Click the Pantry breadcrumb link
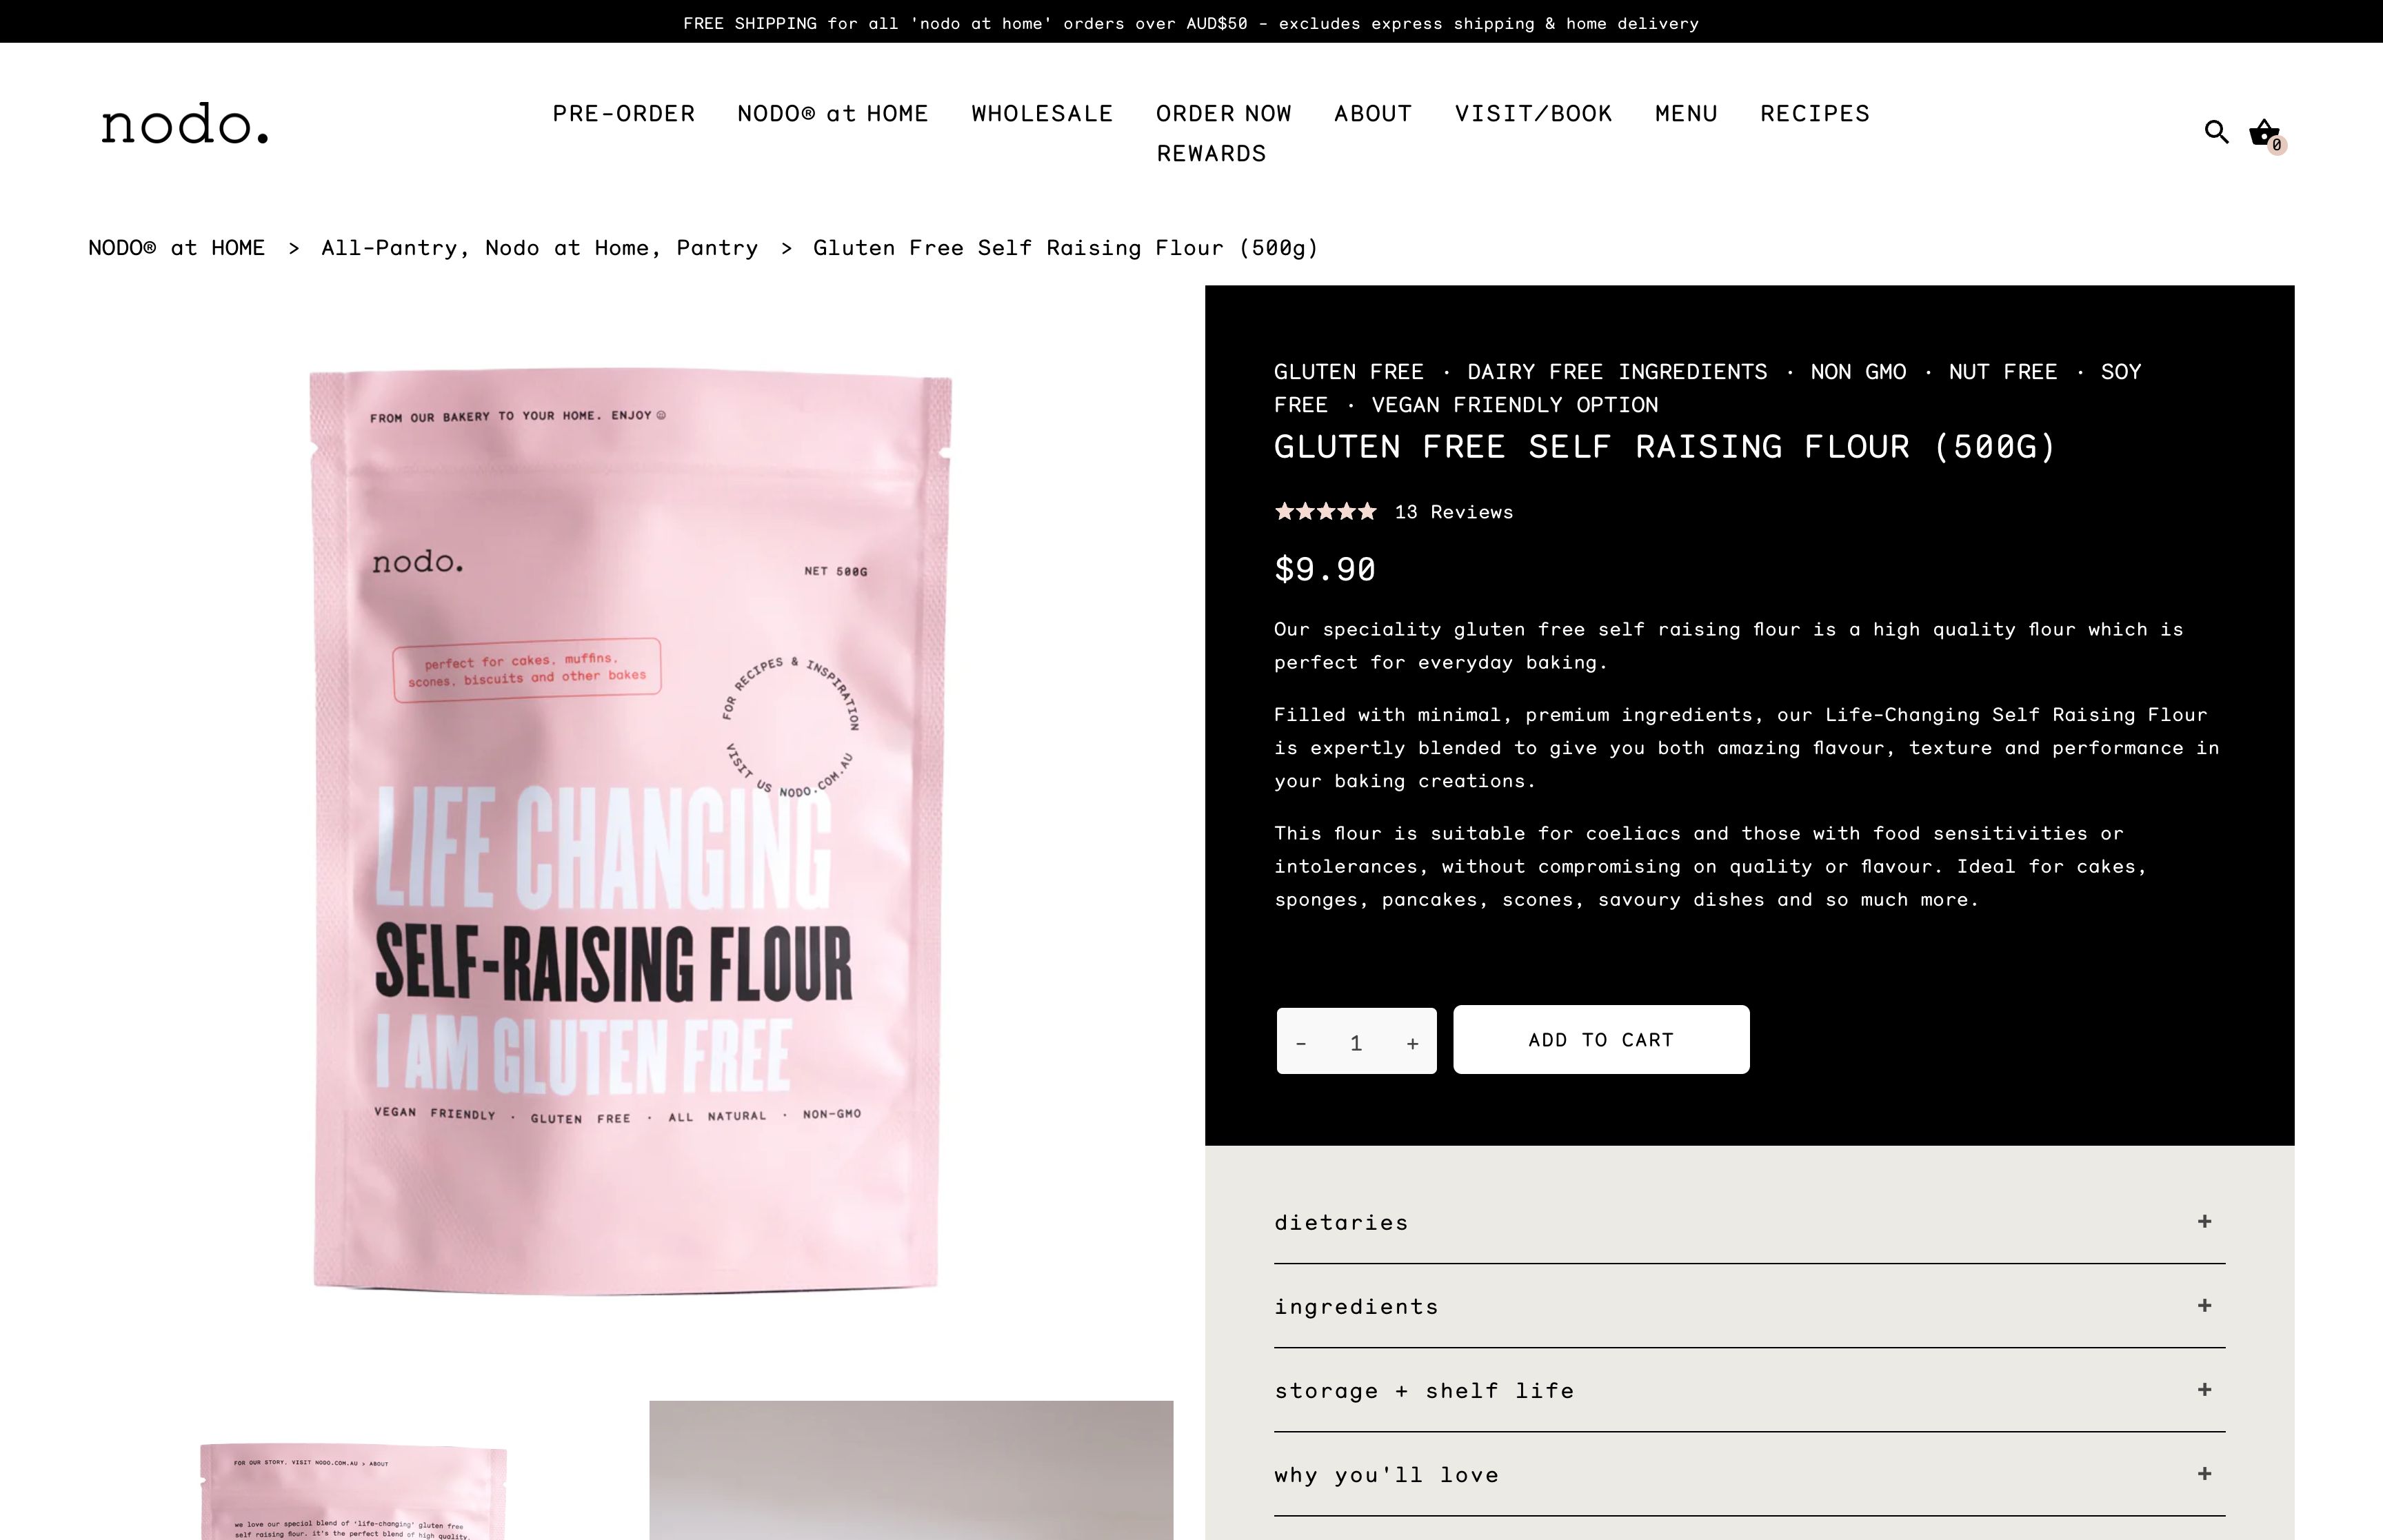The height and width of the screenshot is (1540, 2383). [717, 248]
